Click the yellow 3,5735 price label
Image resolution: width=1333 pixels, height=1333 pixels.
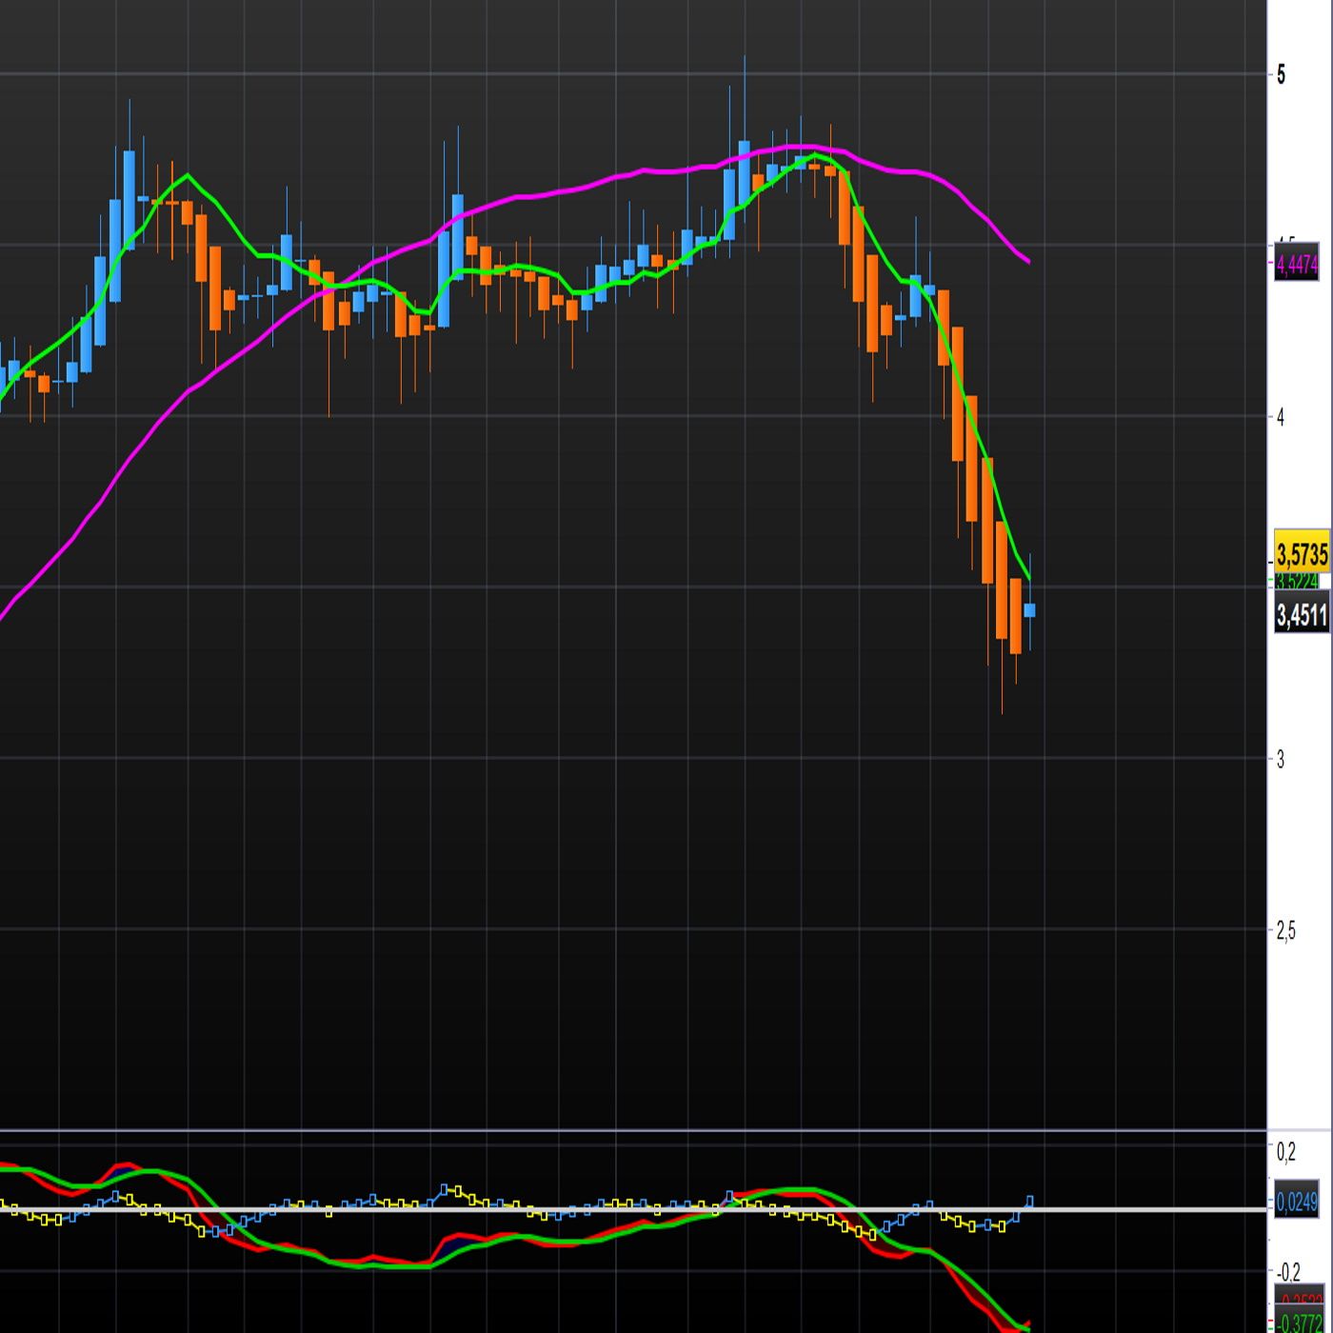pyautogui.click(x=1302, y=552)
